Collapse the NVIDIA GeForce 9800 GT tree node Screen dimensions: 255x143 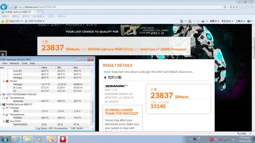click(0, 104)
